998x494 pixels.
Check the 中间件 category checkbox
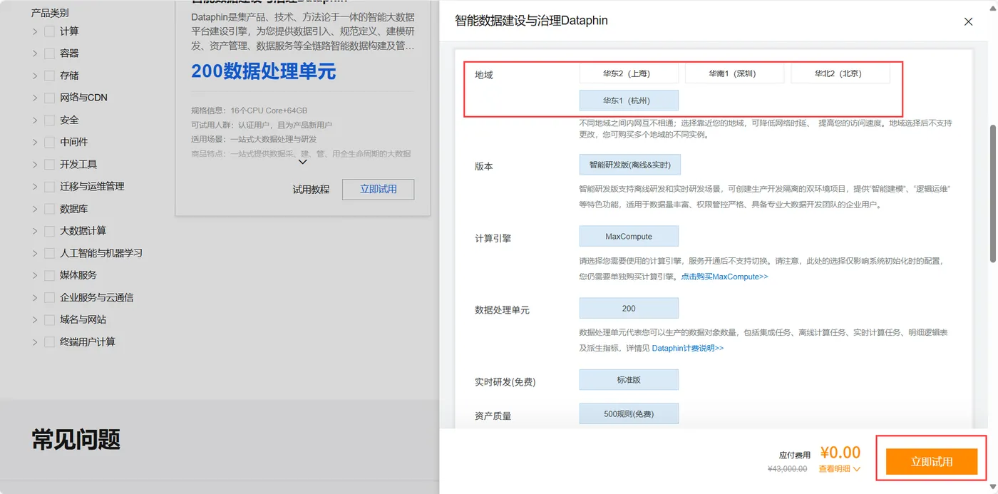tap(49, 142)
